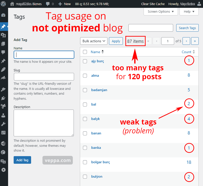Click the play button collapse-menu sidebar icon

[x=4, y=170]
